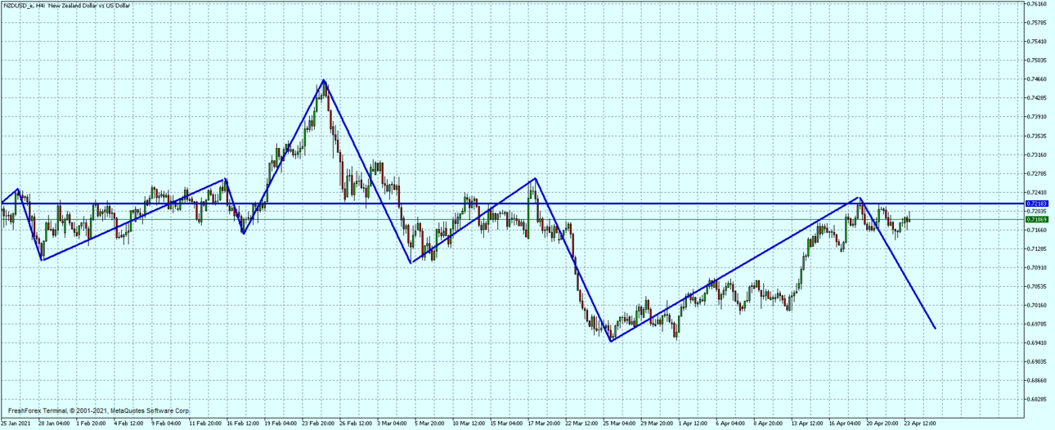The height and width of the screenshot is (430, 1055).
Task: Click the 4 Feb 12:00 time label
Action: tap(130, 424)
